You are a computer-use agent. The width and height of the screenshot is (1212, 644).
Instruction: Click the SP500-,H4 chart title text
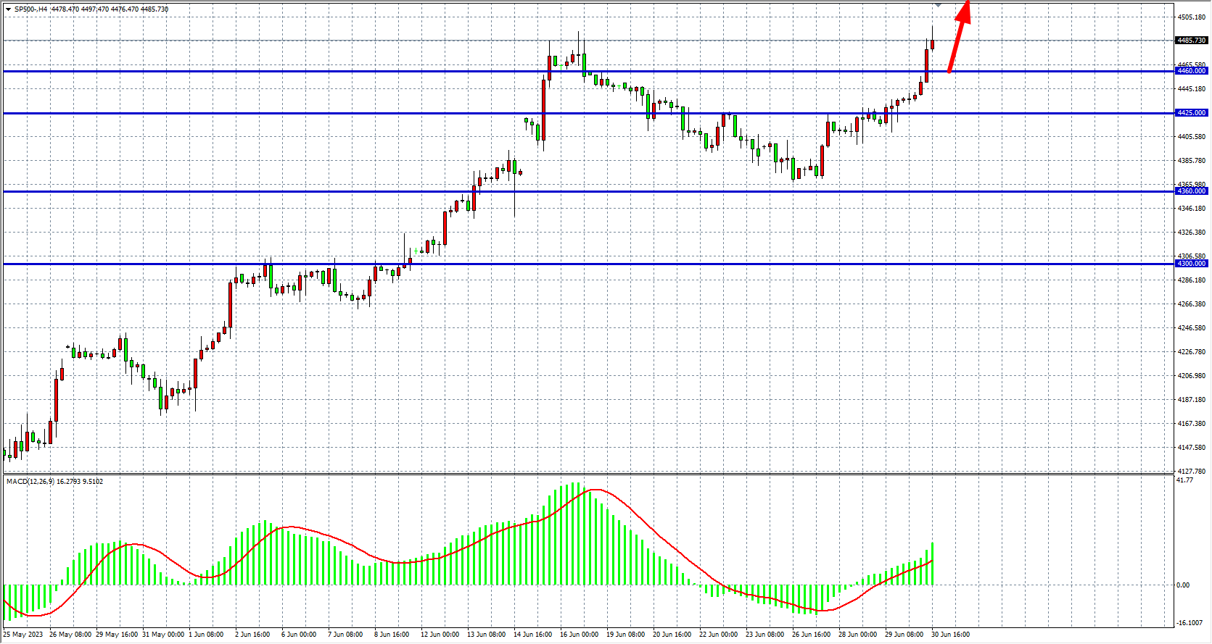point(31,9)
